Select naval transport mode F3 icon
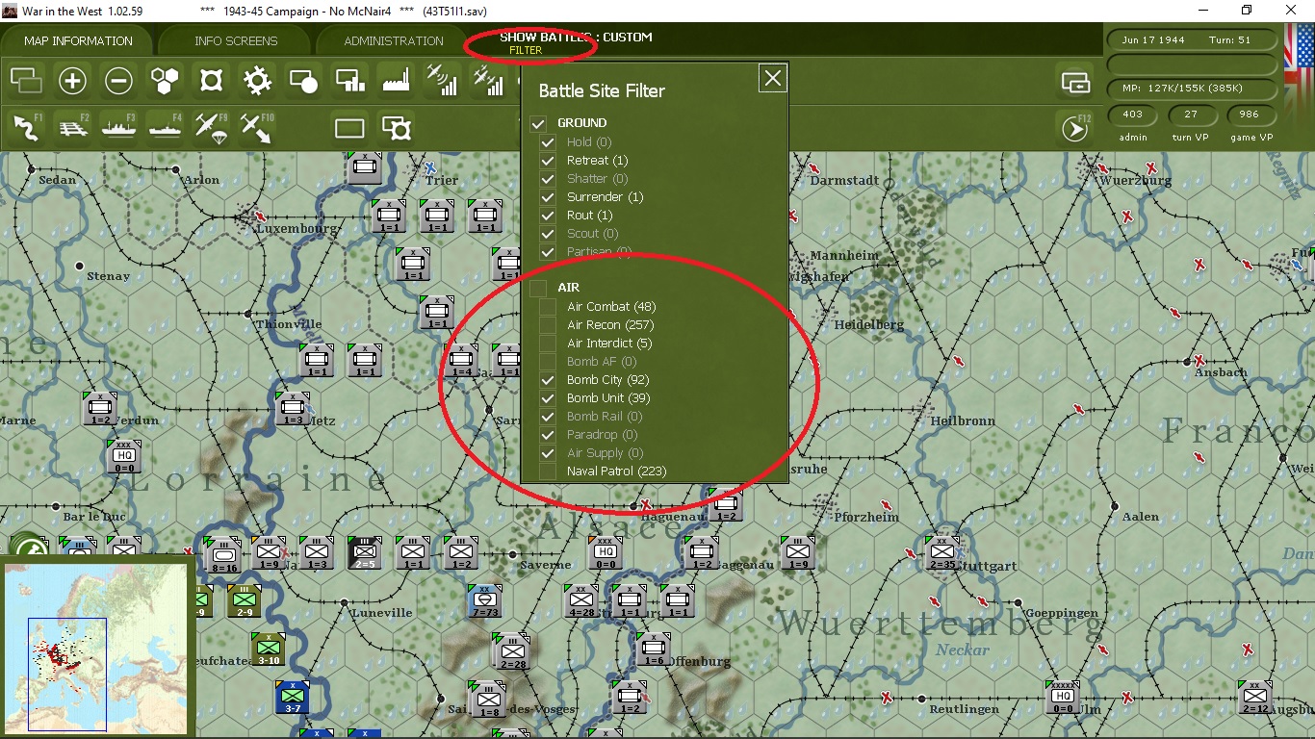Screen dimensions: 1315x739 pos(119,127)
